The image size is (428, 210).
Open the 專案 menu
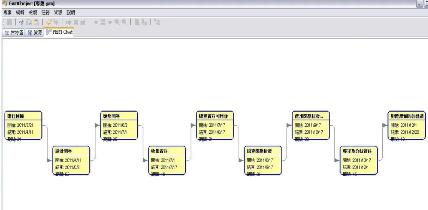(x=8, y=13)
